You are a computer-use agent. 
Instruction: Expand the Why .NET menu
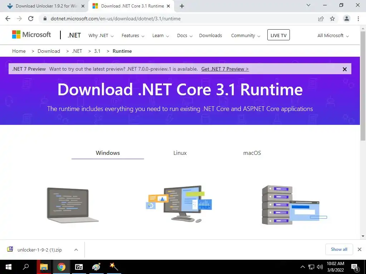(x=101, y=36)
